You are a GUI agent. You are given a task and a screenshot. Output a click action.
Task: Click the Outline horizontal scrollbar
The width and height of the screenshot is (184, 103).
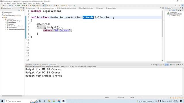click(x=174, y=62)
